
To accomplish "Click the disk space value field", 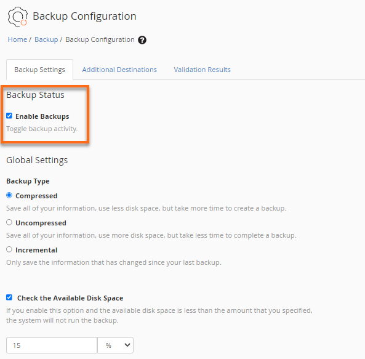I will pyautogui.click(x=52, y=345).
